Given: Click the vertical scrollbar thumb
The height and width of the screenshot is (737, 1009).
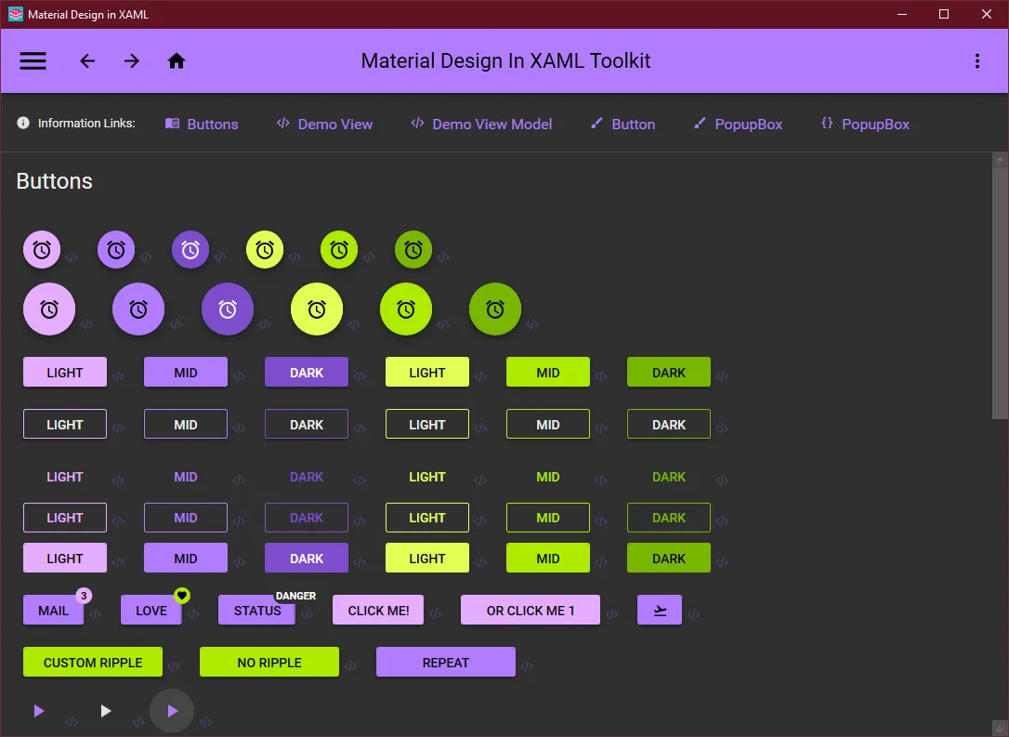Looking at the screenshot, I should pos(1000,293).
